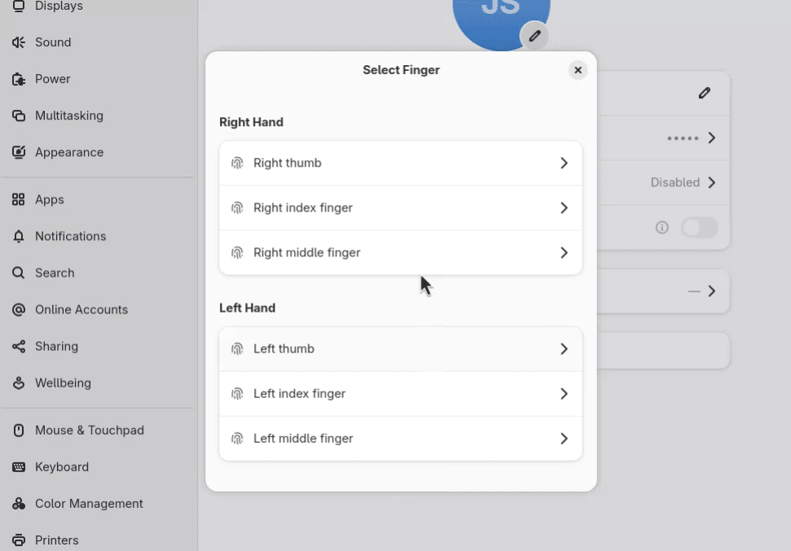791x551 pixels.
Task: Click the Notifications bell icon
Action: click(x=19, y=236)
